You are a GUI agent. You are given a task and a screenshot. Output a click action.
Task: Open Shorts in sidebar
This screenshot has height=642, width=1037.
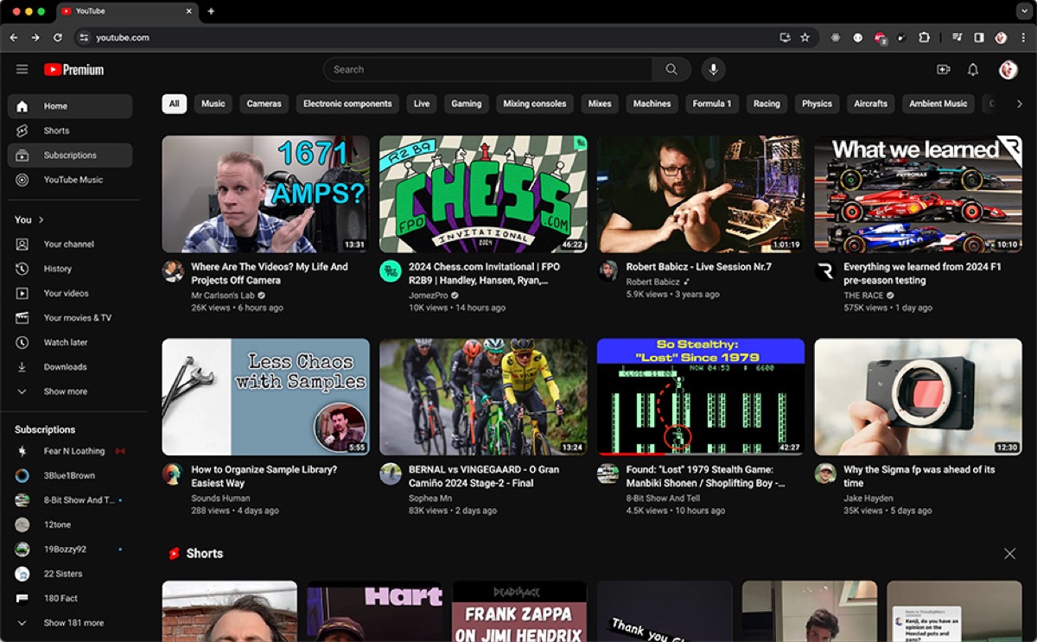(70, 130)
